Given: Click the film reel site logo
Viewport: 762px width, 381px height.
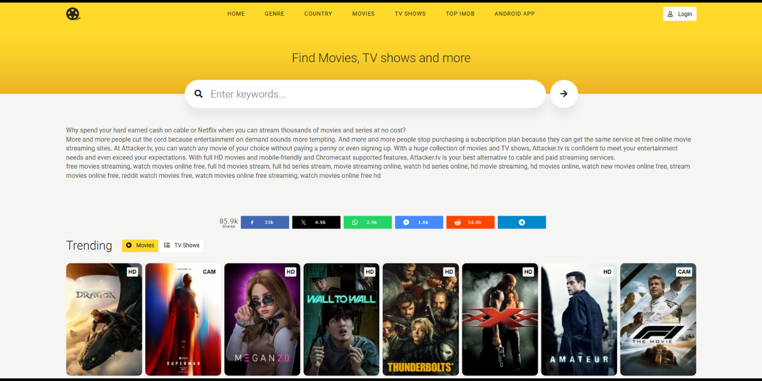Looking at the screenshot, I should [x=73, y=14].
